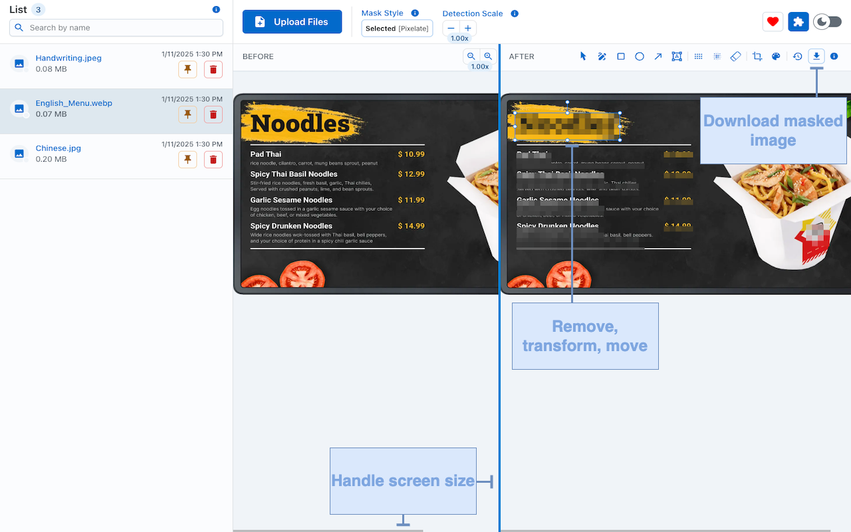Focus the Search by name field
851x532 pixels.
116,28
